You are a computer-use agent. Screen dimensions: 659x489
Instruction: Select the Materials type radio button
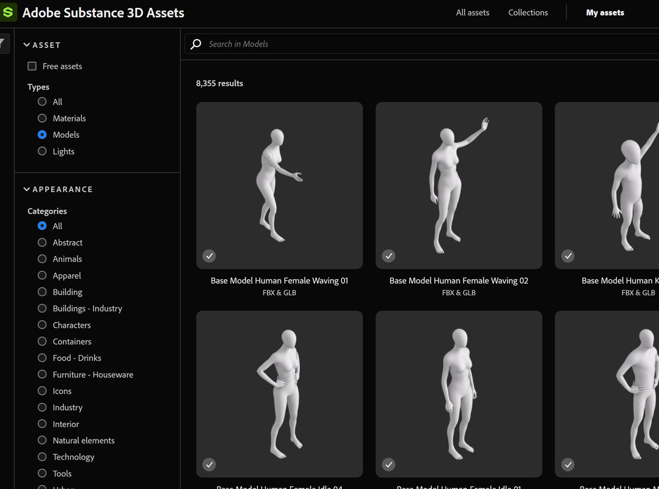[42, 118]
